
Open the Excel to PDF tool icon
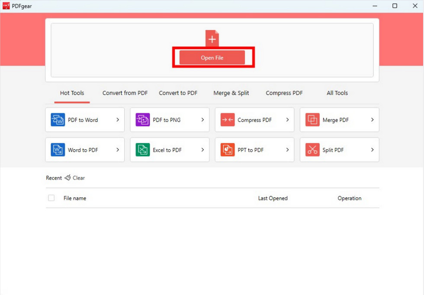click(x=142, y=150)
